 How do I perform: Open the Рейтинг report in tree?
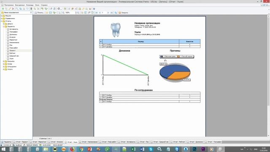tap(12, 53)
